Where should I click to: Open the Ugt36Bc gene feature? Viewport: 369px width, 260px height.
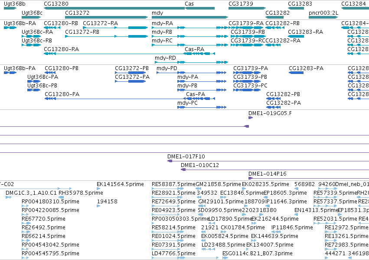click(x=32, y=17)
